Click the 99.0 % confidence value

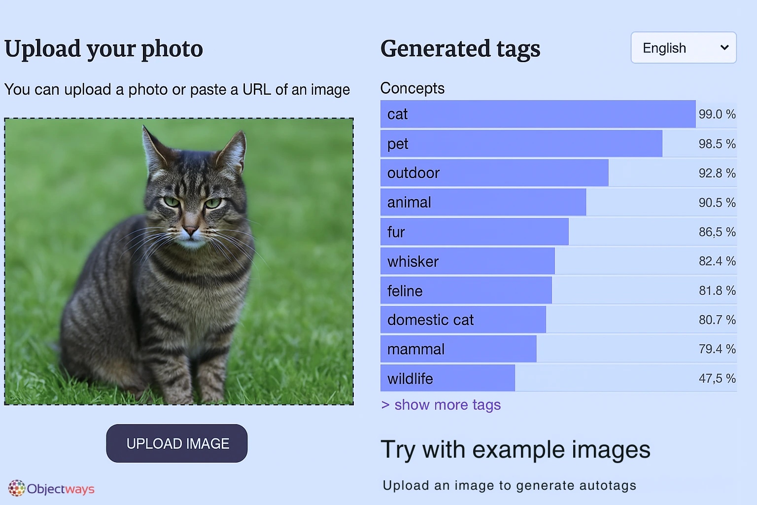[717, 114]
